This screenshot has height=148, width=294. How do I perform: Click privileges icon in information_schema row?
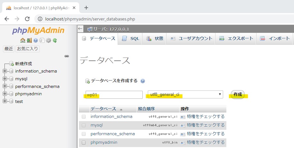click(183, 117)
